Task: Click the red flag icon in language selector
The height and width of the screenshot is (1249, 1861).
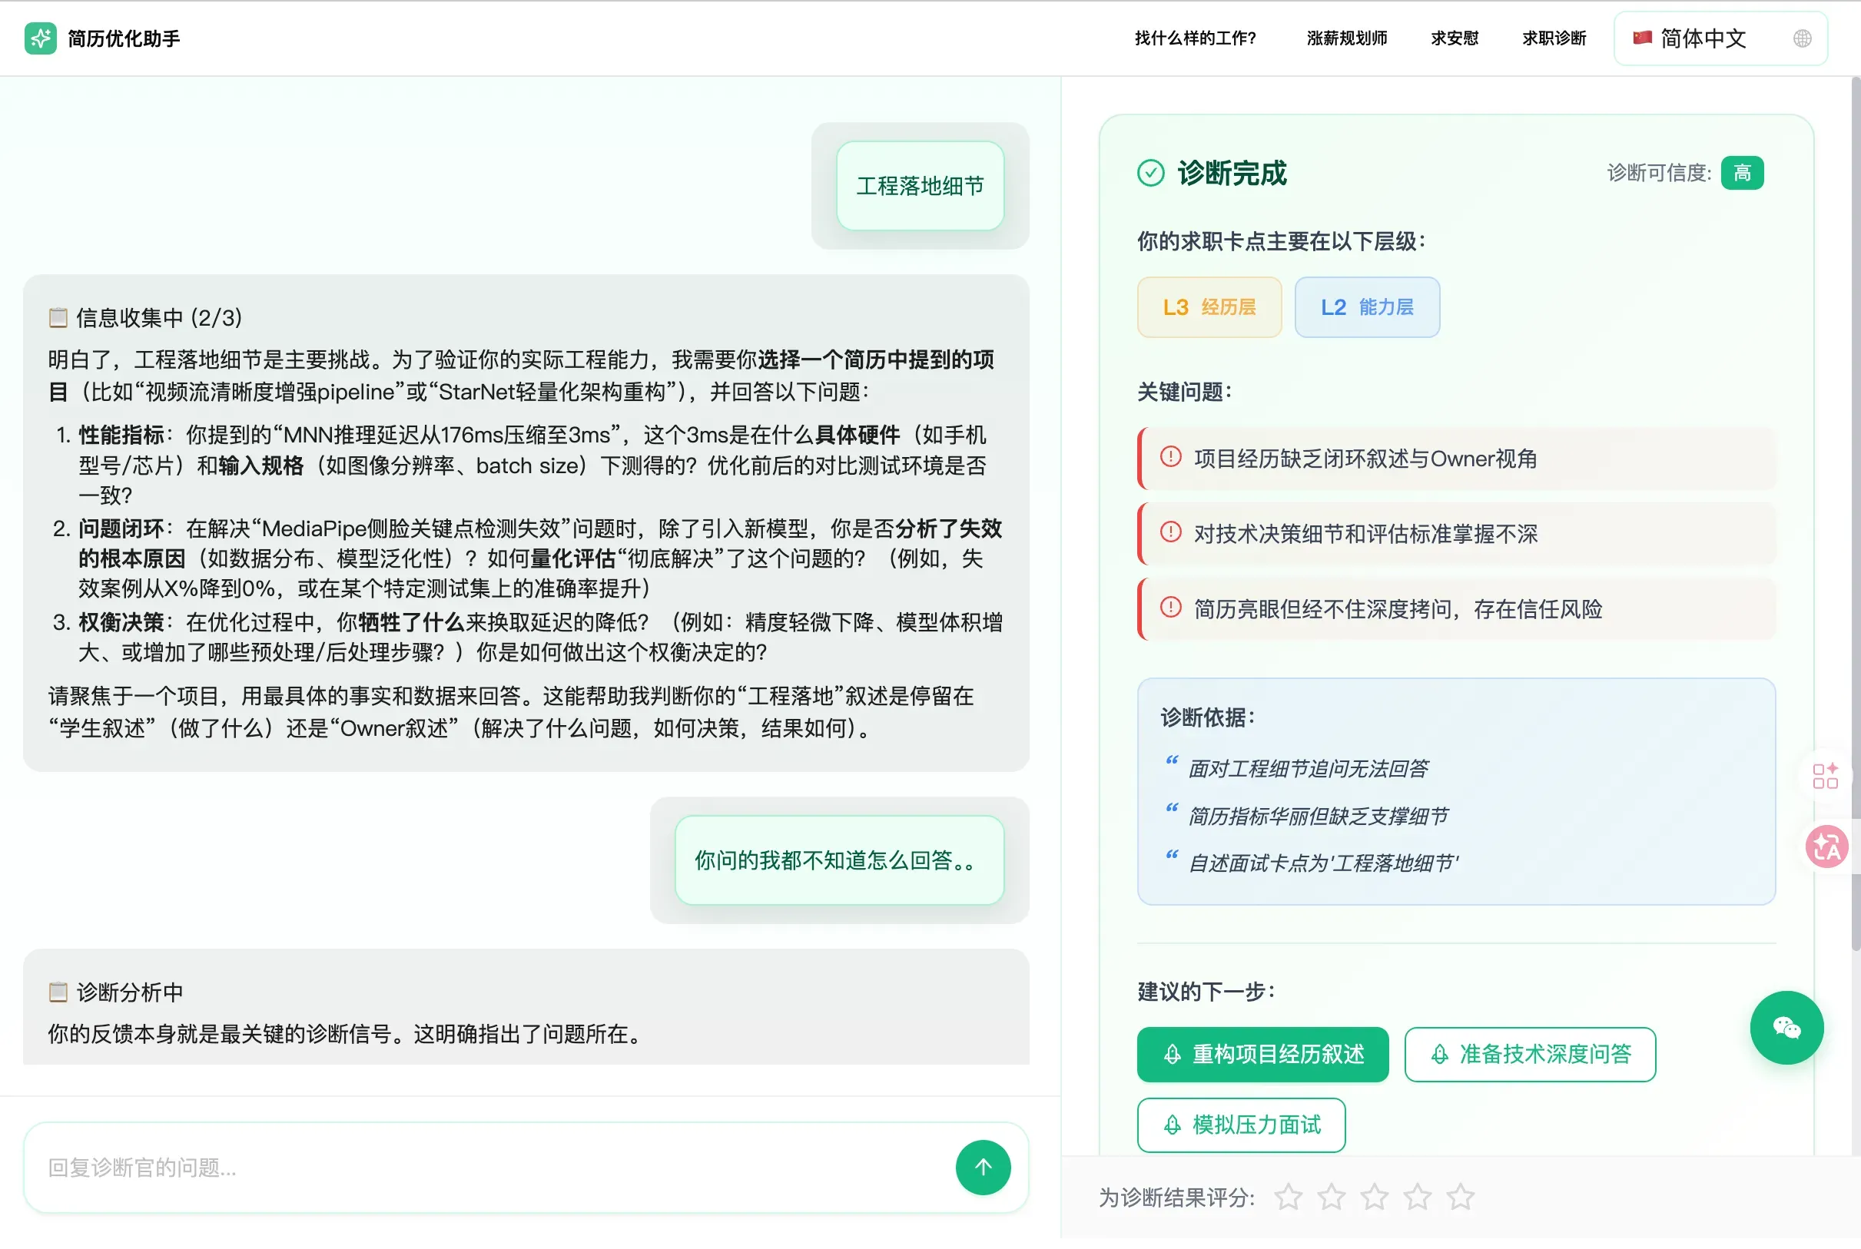Action: (1643, 38)
